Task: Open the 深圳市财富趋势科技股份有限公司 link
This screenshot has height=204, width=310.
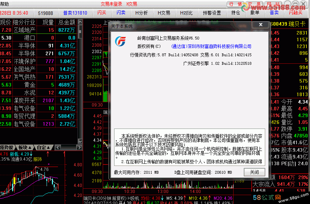Action: coord(211,46)
